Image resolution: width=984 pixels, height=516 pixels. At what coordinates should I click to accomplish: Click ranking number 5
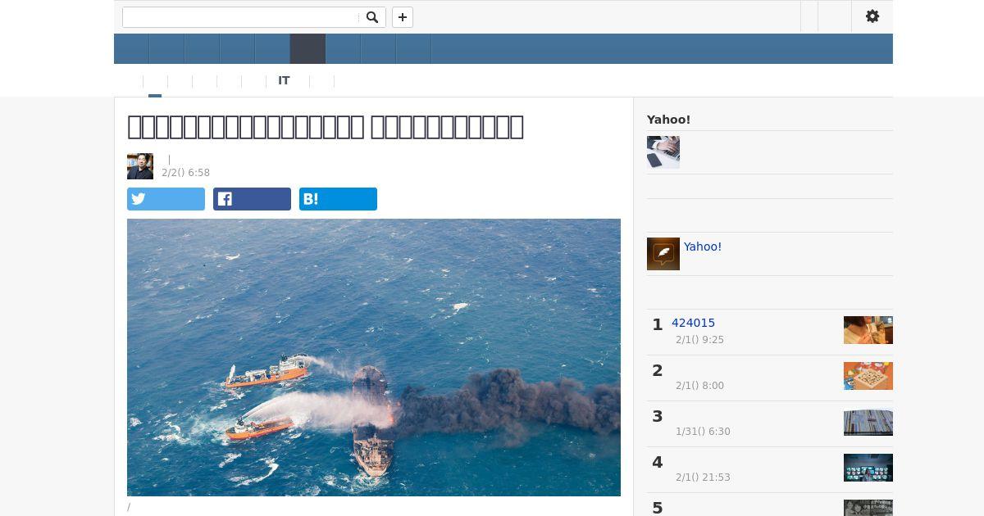click(x=657, y=508)
